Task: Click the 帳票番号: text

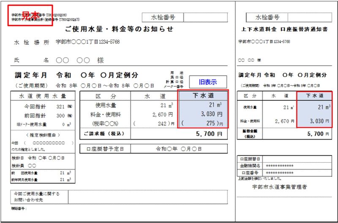Action: coord(19,208)
